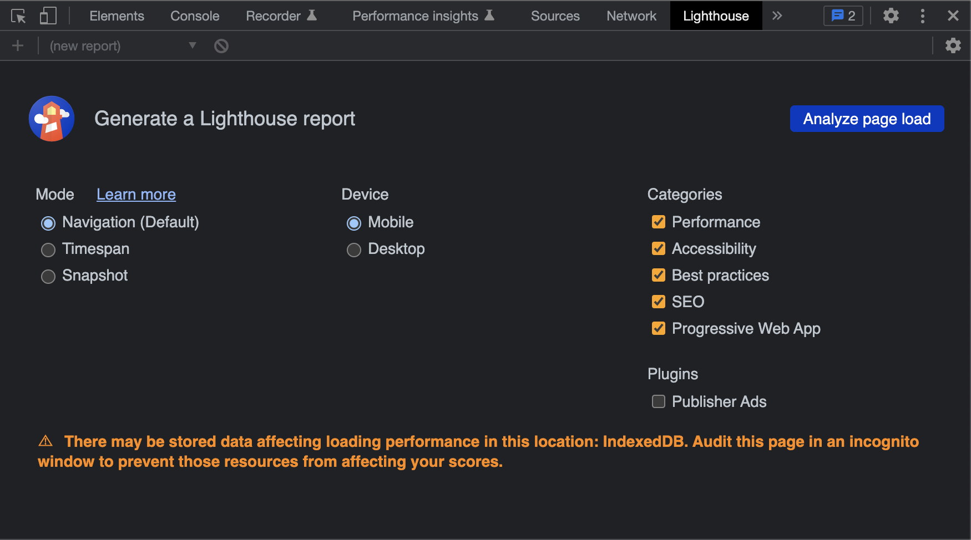The image size is (971, 540).
Task: Click the Analyze page load button
Action: 867,119
